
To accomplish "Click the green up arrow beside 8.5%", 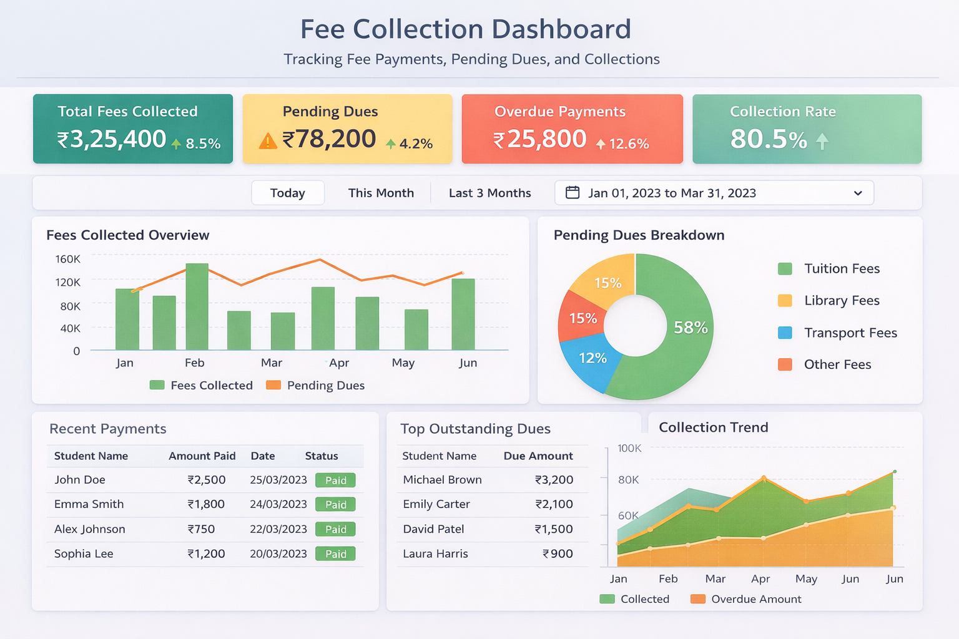I will point(177,143).
